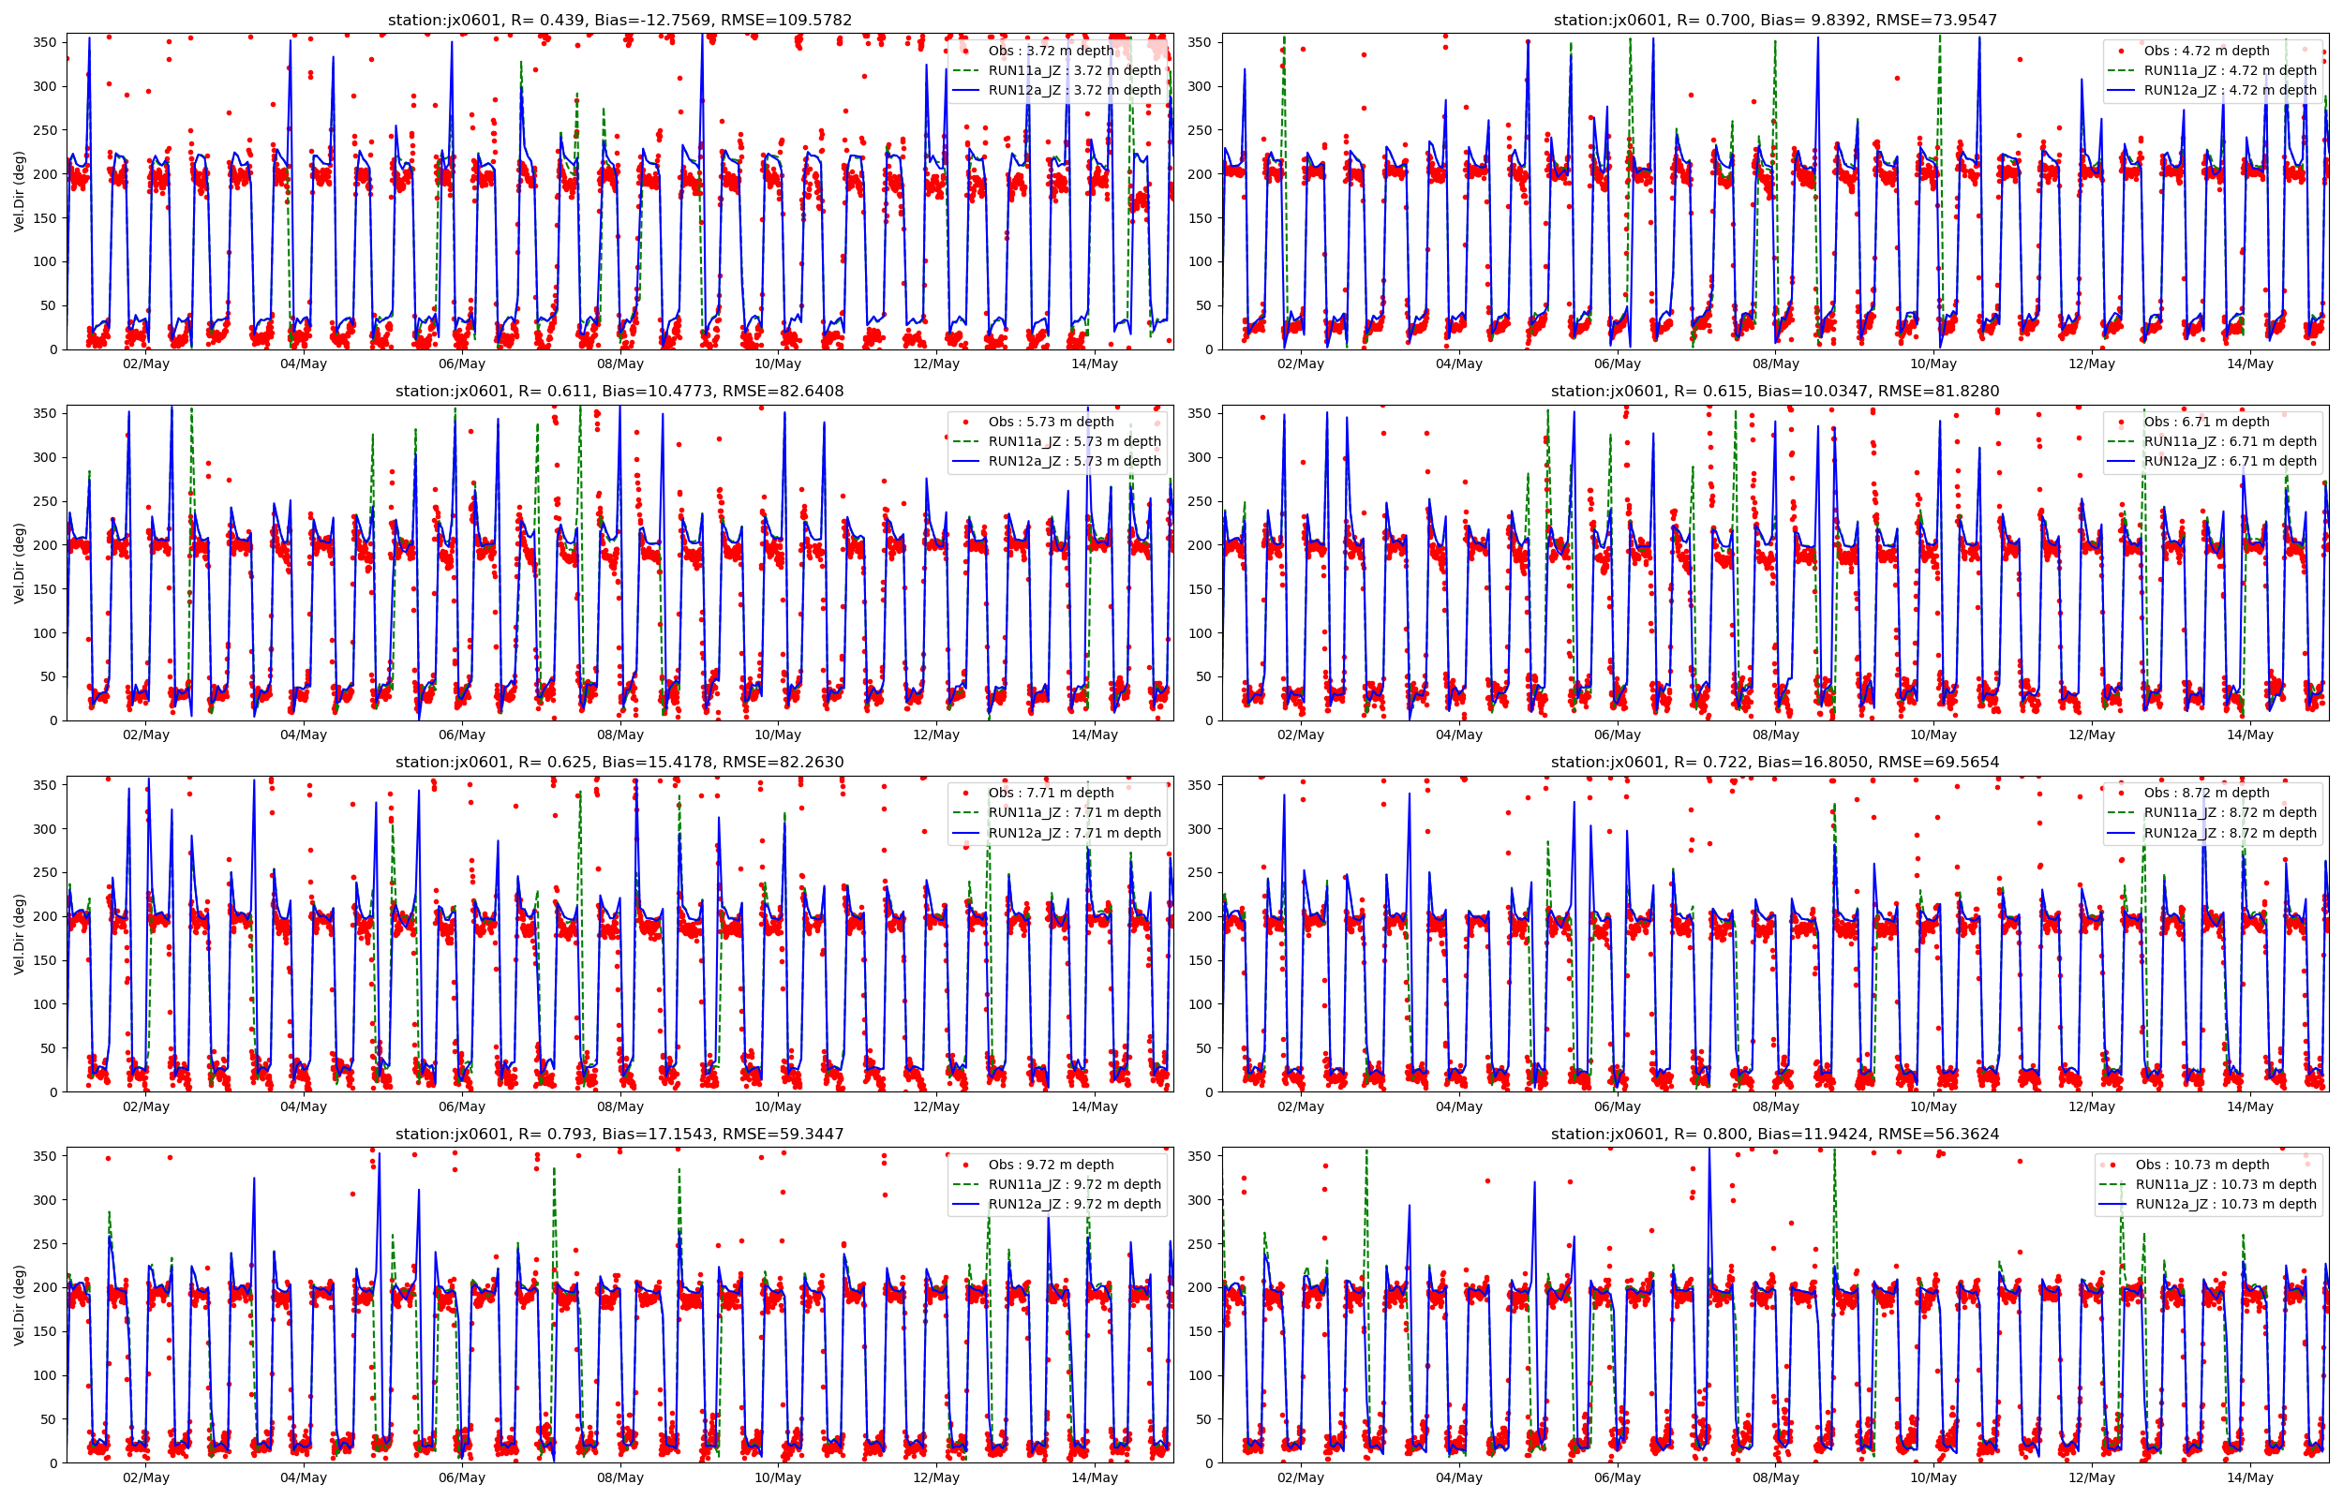Screen dimensions: 2343x1499
Task: Click blue line sample in 8.72 m legend
Action: pyautogui.click(x=2121, y=833)
